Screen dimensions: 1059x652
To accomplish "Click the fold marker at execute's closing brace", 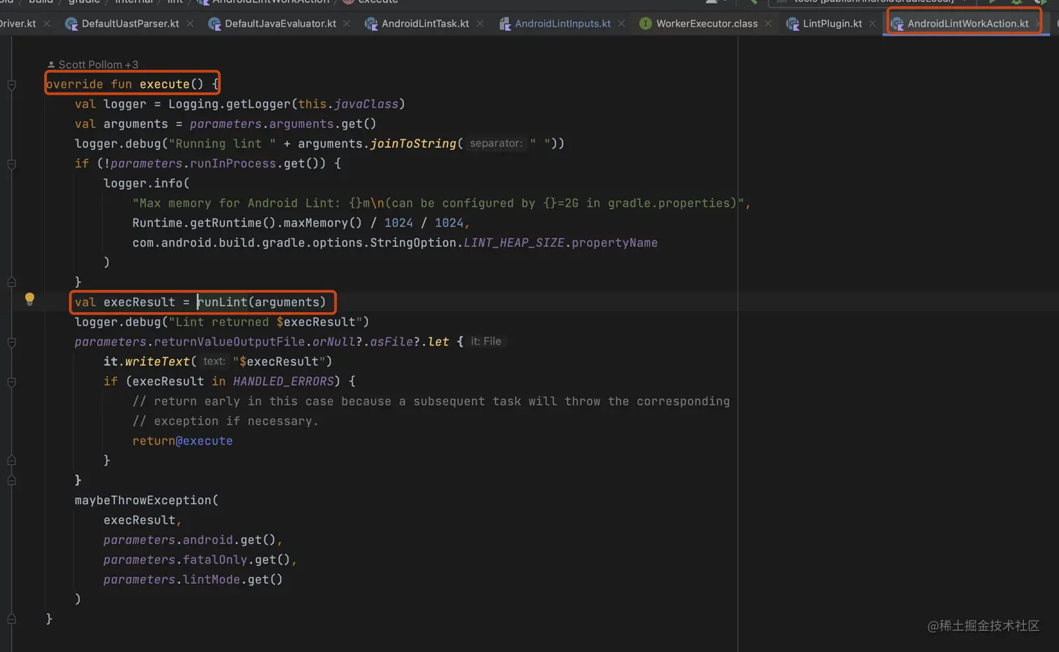I will tap(12, 619).
